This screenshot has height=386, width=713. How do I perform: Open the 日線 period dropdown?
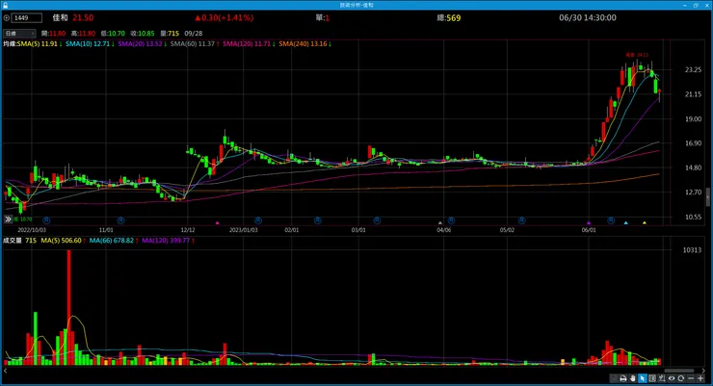[x=19, y=33]
